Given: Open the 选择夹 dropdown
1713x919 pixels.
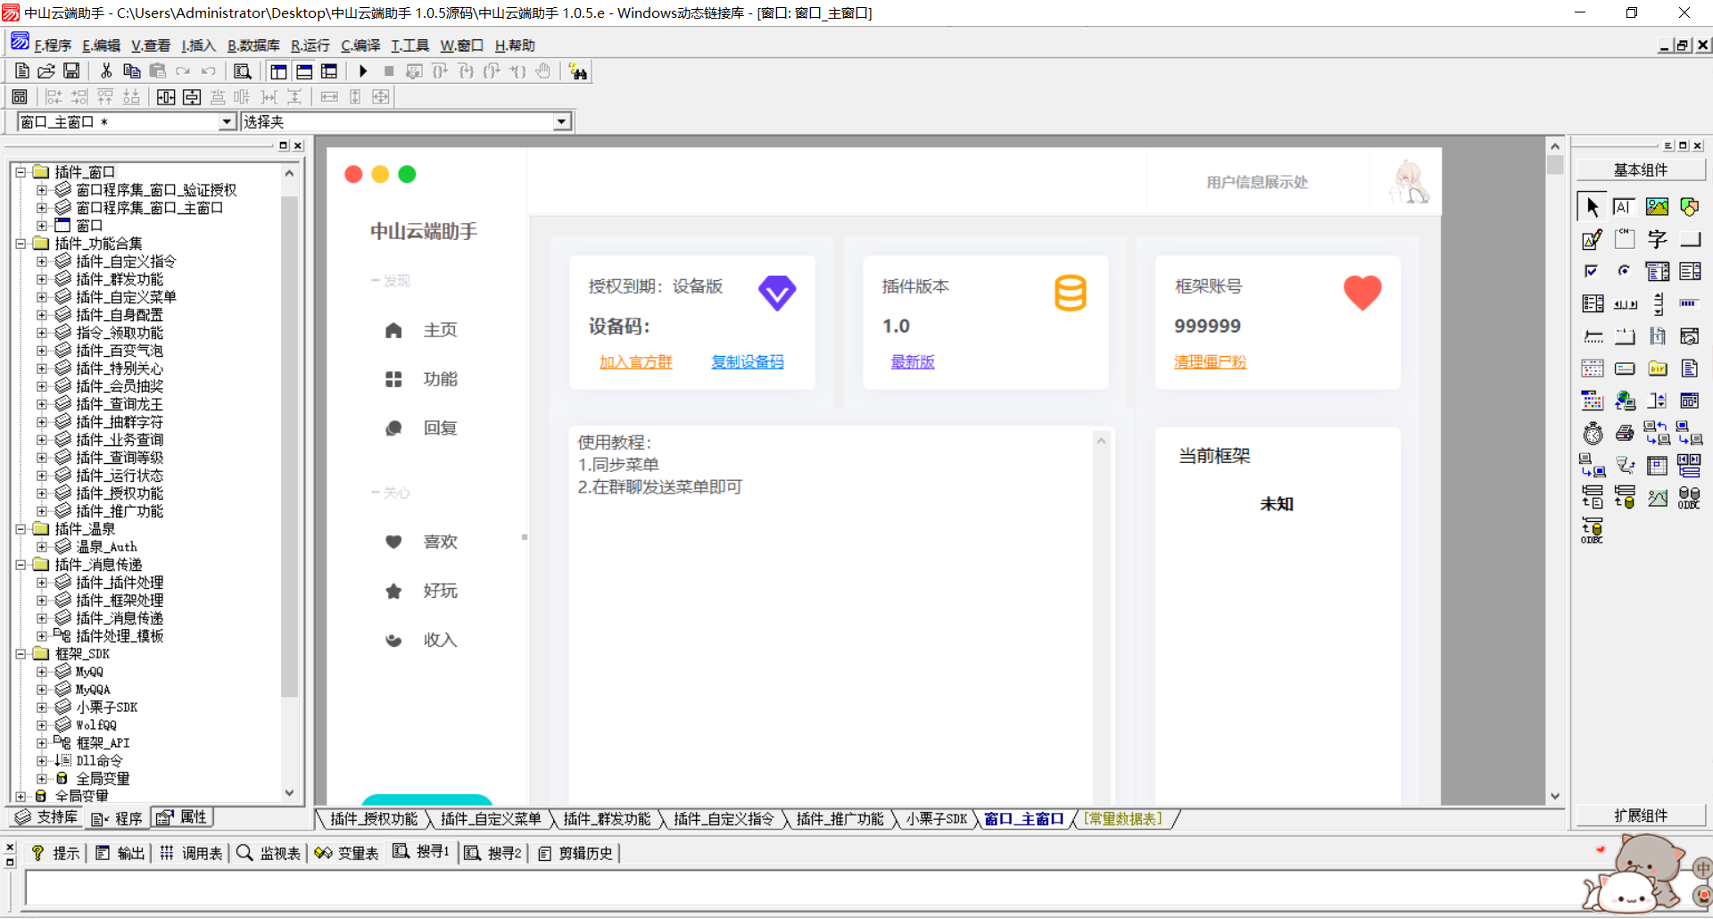Looking at the screenshot, I should click(x=560, y=121).
